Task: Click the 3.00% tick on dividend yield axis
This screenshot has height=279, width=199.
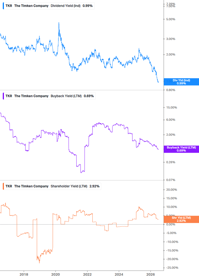Action: point(171,39)
